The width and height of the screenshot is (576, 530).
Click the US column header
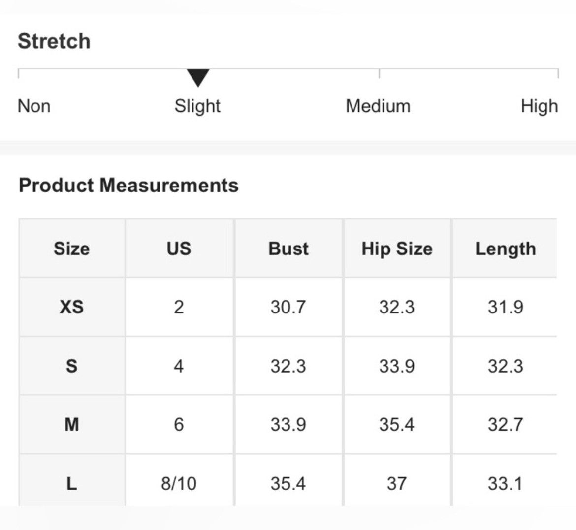[179, 249]
